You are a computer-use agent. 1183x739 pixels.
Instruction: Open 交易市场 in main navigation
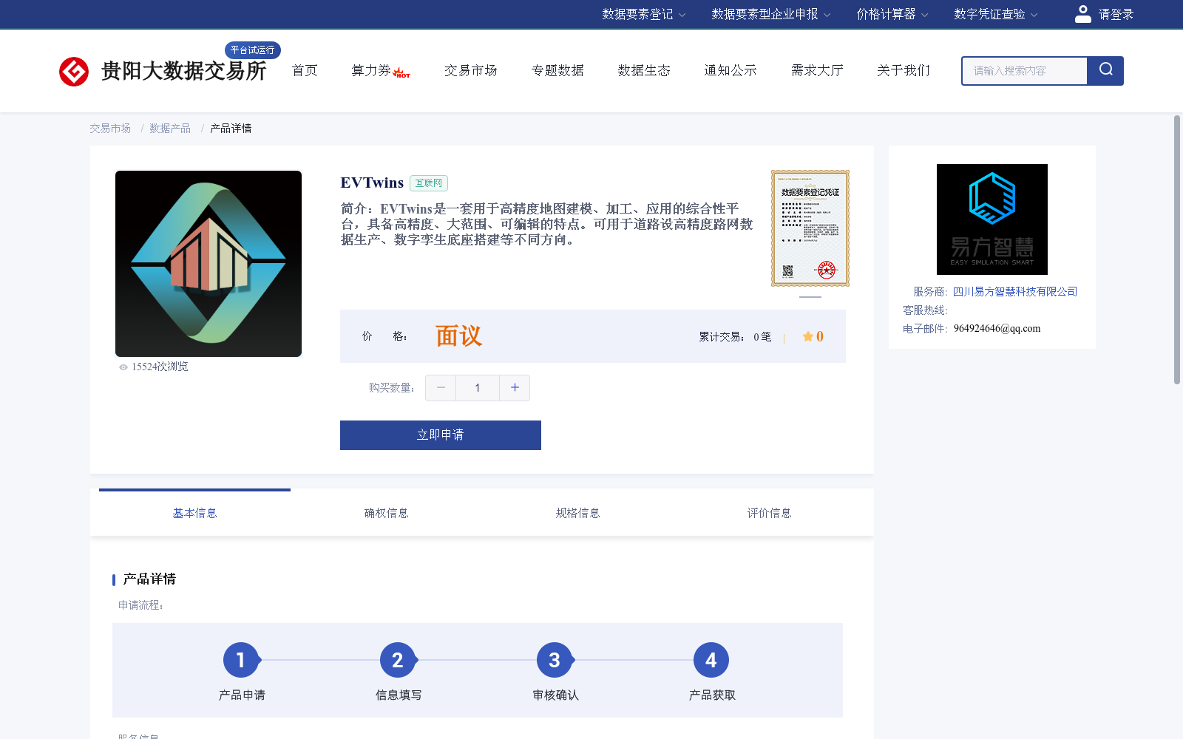point(470,70)
